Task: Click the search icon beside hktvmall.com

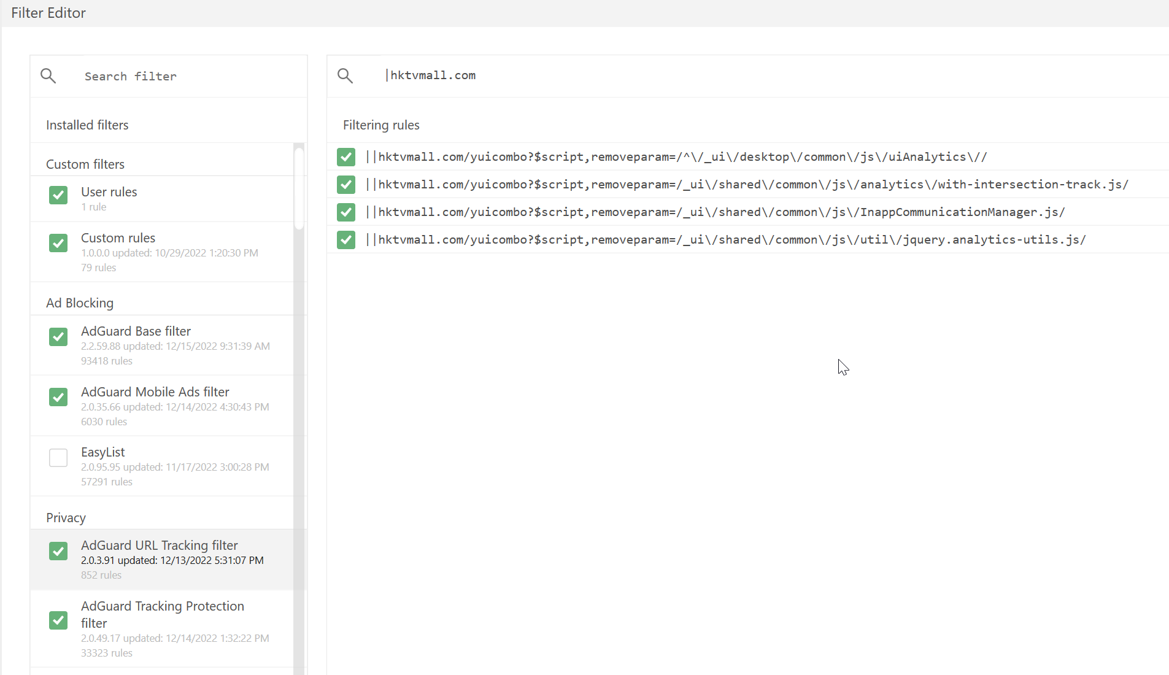Action: [x=345, y=76]
